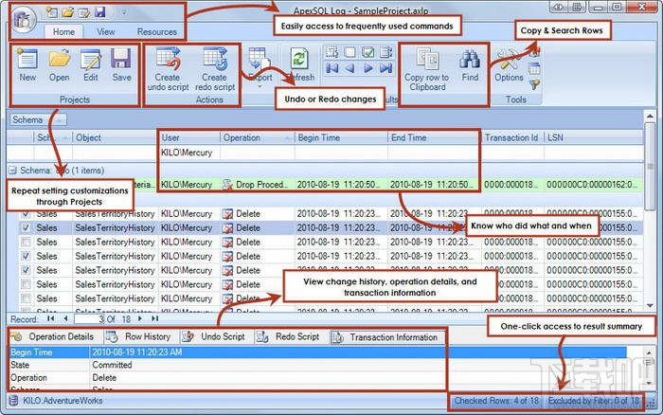Click the dashed-selection icon in Results group

pyautogui.click(x=331, y=52)
